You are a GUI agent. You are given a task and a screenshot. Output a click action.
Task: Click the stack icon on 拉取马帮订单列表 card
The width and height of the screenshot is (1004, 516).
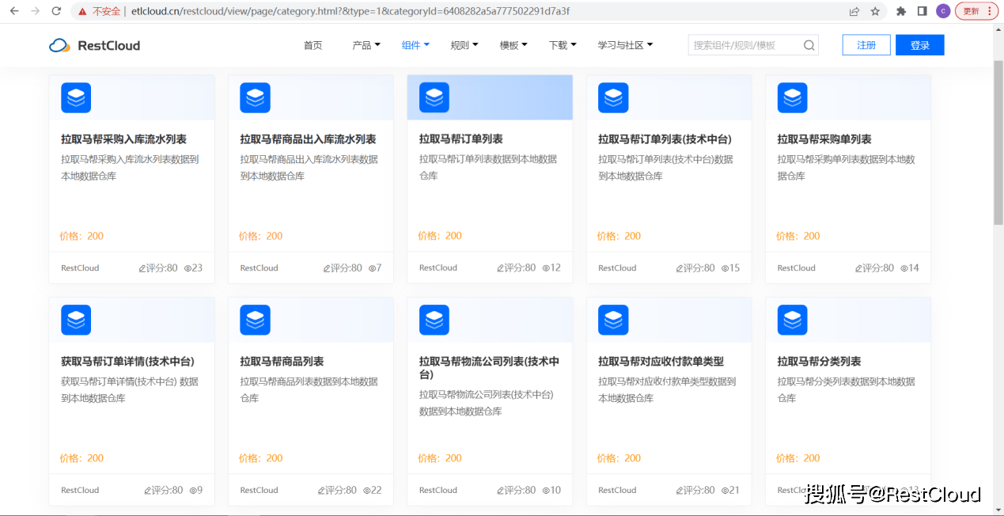click(434, 97)
